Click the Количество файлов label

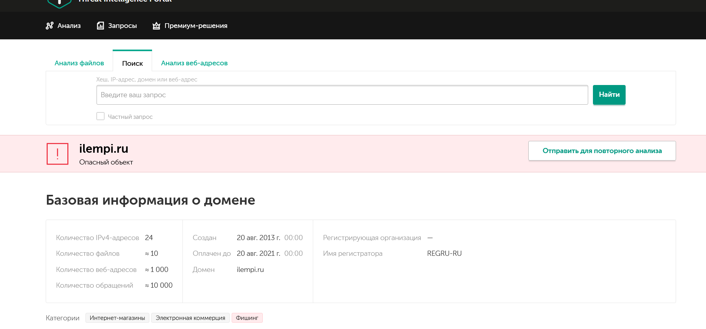88,253
